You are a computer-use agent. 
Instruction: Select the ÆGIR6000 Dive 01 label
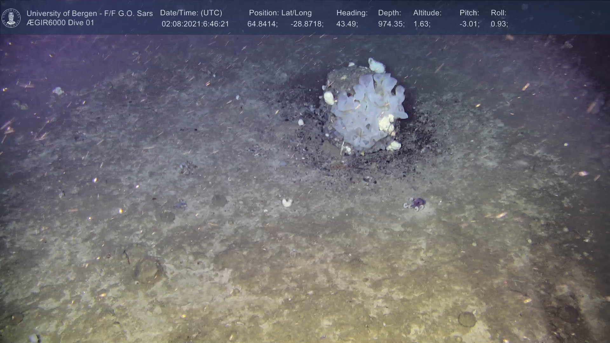click(x=60, y=23)
